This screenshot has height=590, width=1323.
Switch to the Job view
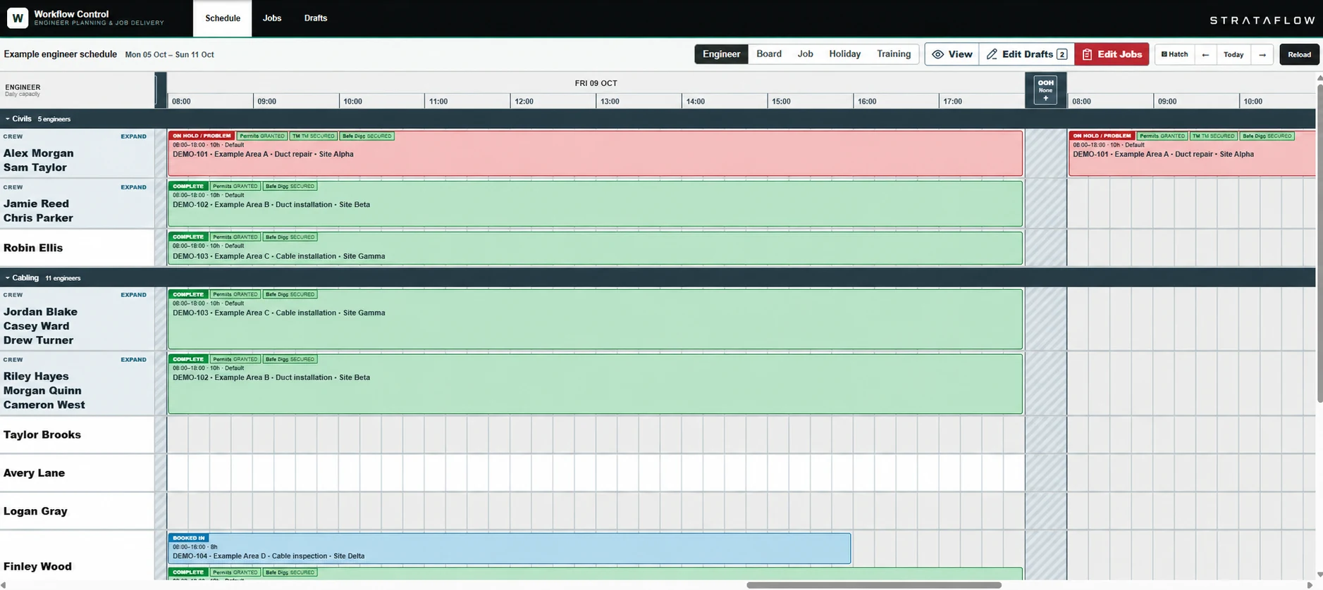(805, 54)
